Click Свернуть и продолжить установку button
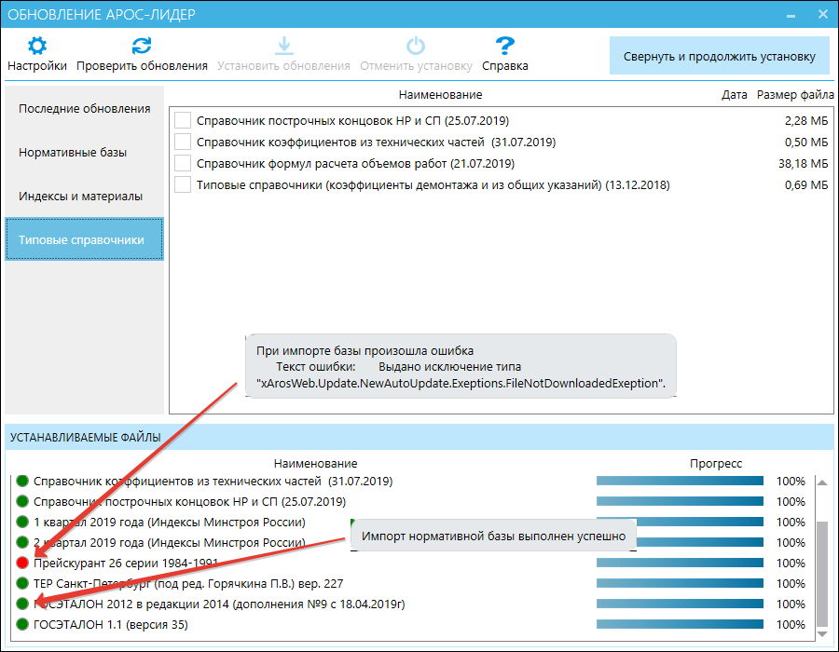 pos(719,56)
